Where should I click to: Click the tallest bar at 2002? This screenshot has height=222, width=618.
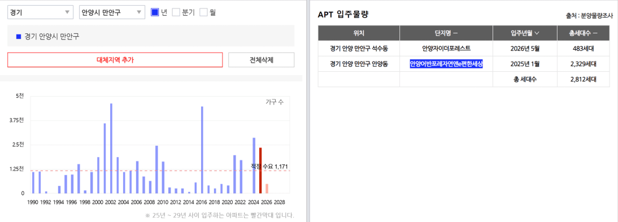[111, 148]
